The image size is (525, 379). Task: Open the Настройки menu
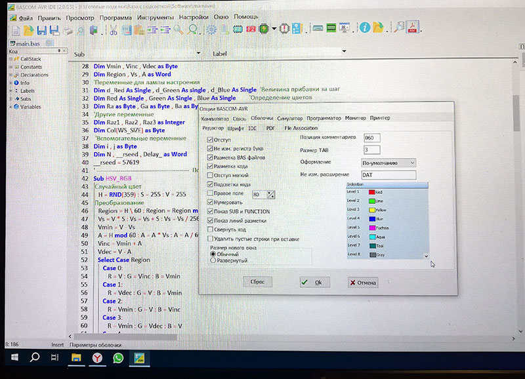pos(194,17)
